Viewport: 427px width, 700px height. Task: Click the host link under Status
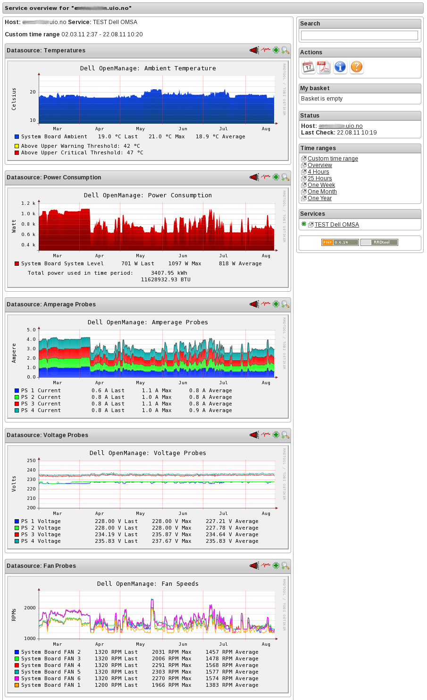coord(341,126)
